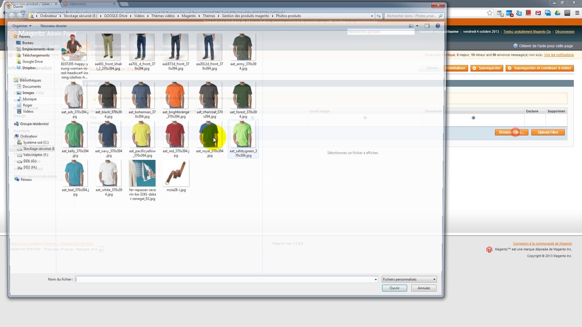Open the path history dropdown arrow
Image resolution: width=582 pixels, height=327 pixels.
click(372, 16)
